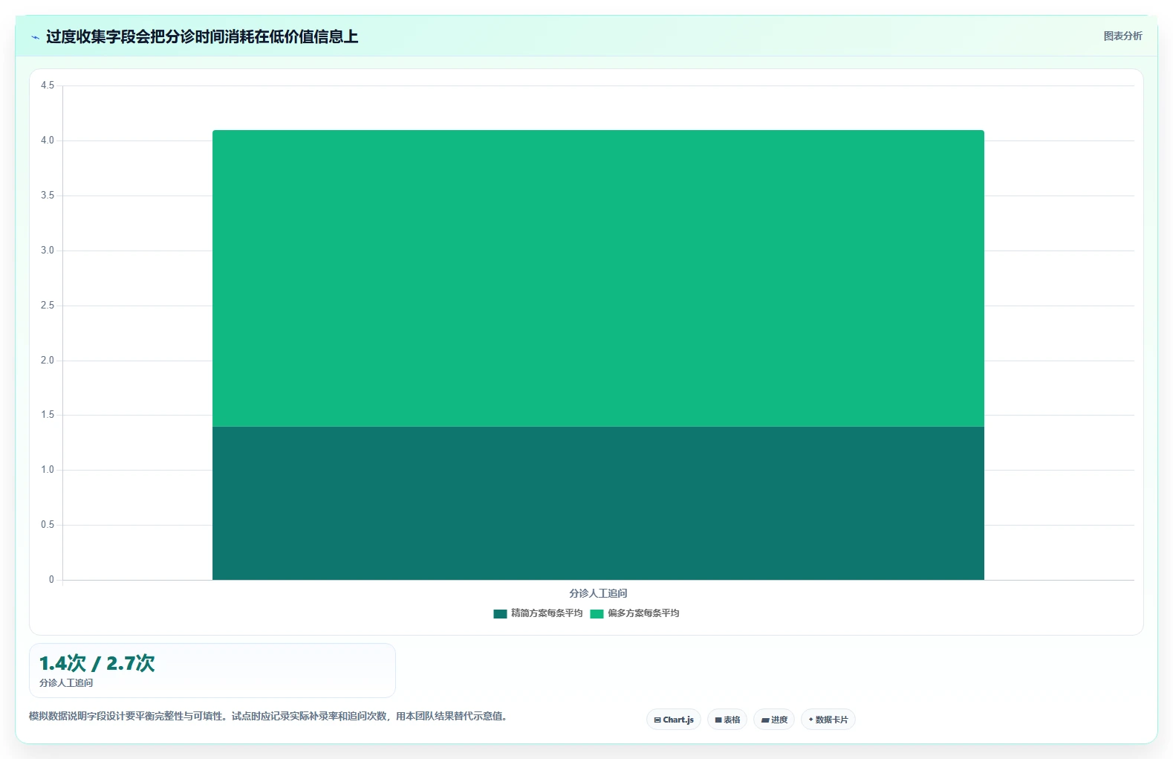Click the 0.5 y-axis tick label

(x=48, y=525)
